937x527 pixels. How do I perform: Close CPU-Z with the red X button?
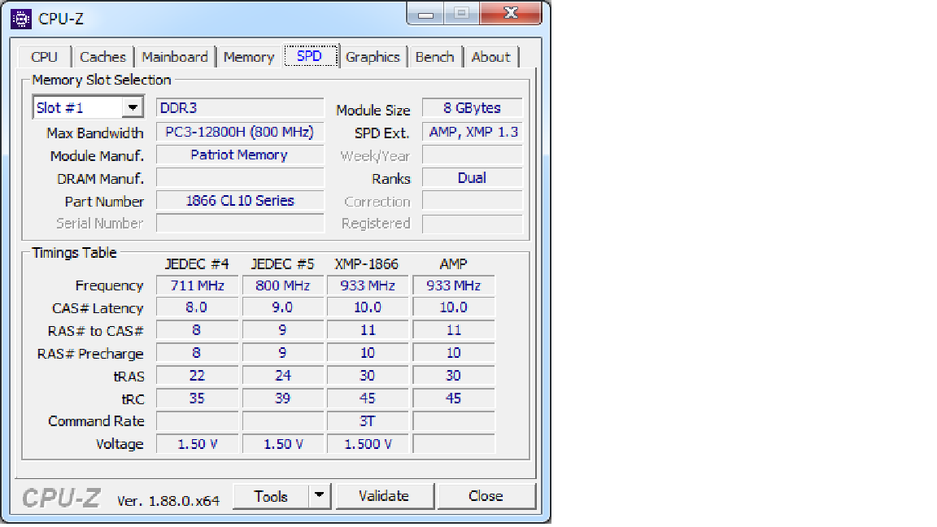[x=511, y=14]
